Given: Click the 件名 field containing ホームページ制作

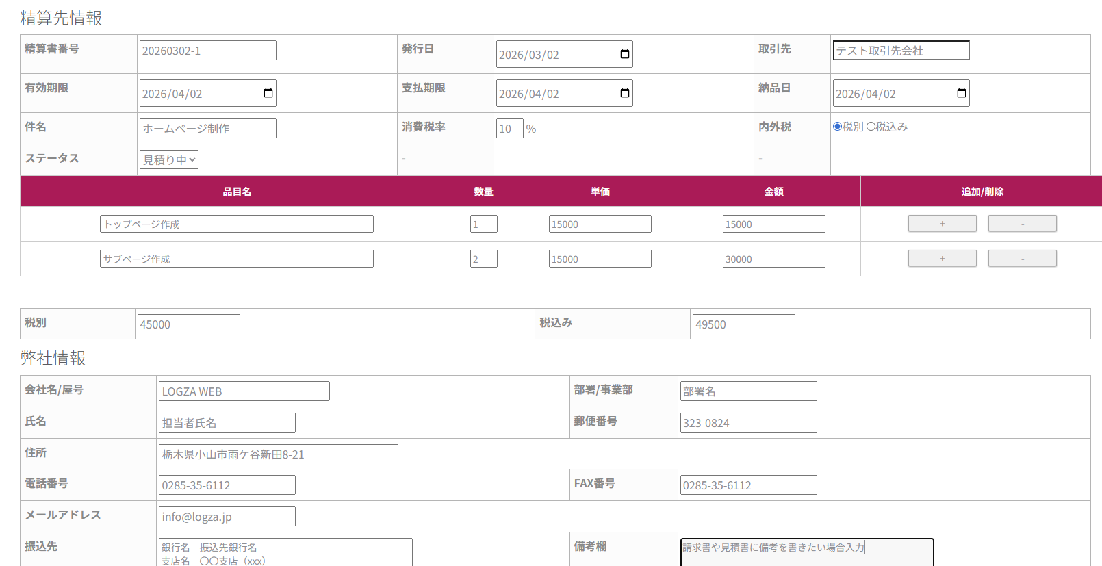Looking at the screenshot, I should click(x=207, y=129).
